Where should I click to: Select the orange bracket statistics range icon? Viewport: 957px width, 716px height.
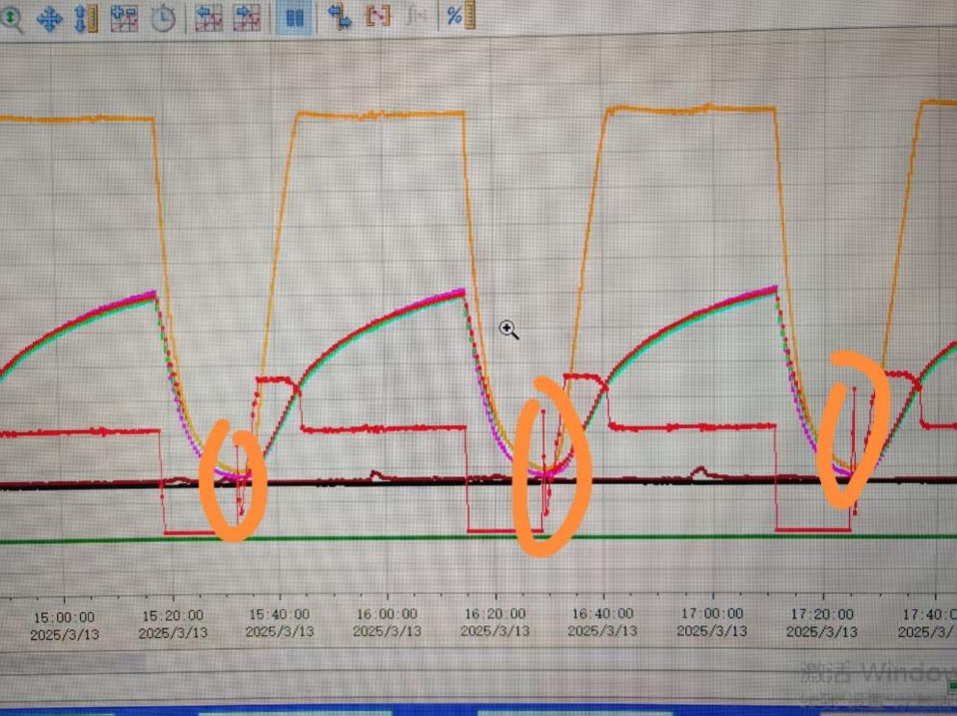click(378, 16)
